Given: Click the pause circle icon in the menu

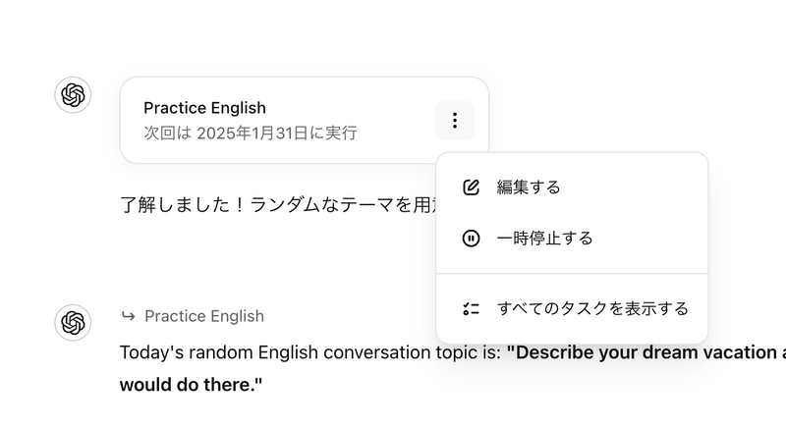Looking at the screenshot, I should tap(471, 238).
